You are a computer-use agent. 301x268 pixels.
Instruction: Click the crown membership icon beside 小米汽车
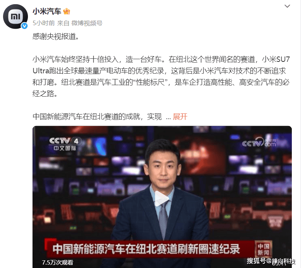coord(67,11)
